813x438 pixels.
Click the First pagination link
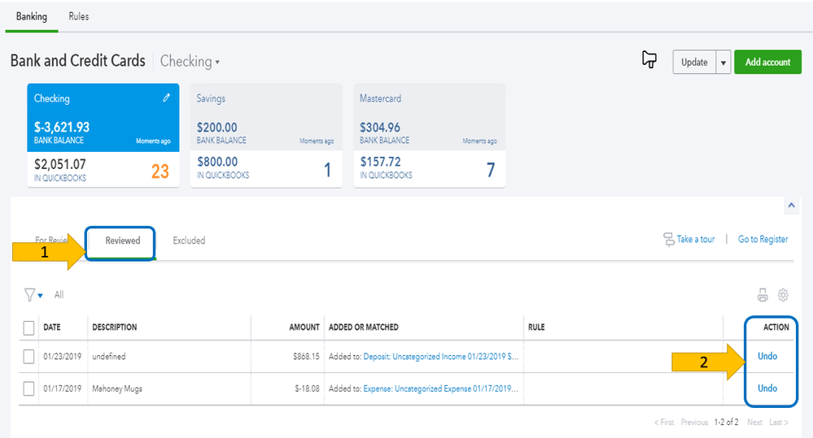pyautogui.click(x=664, y=423)
